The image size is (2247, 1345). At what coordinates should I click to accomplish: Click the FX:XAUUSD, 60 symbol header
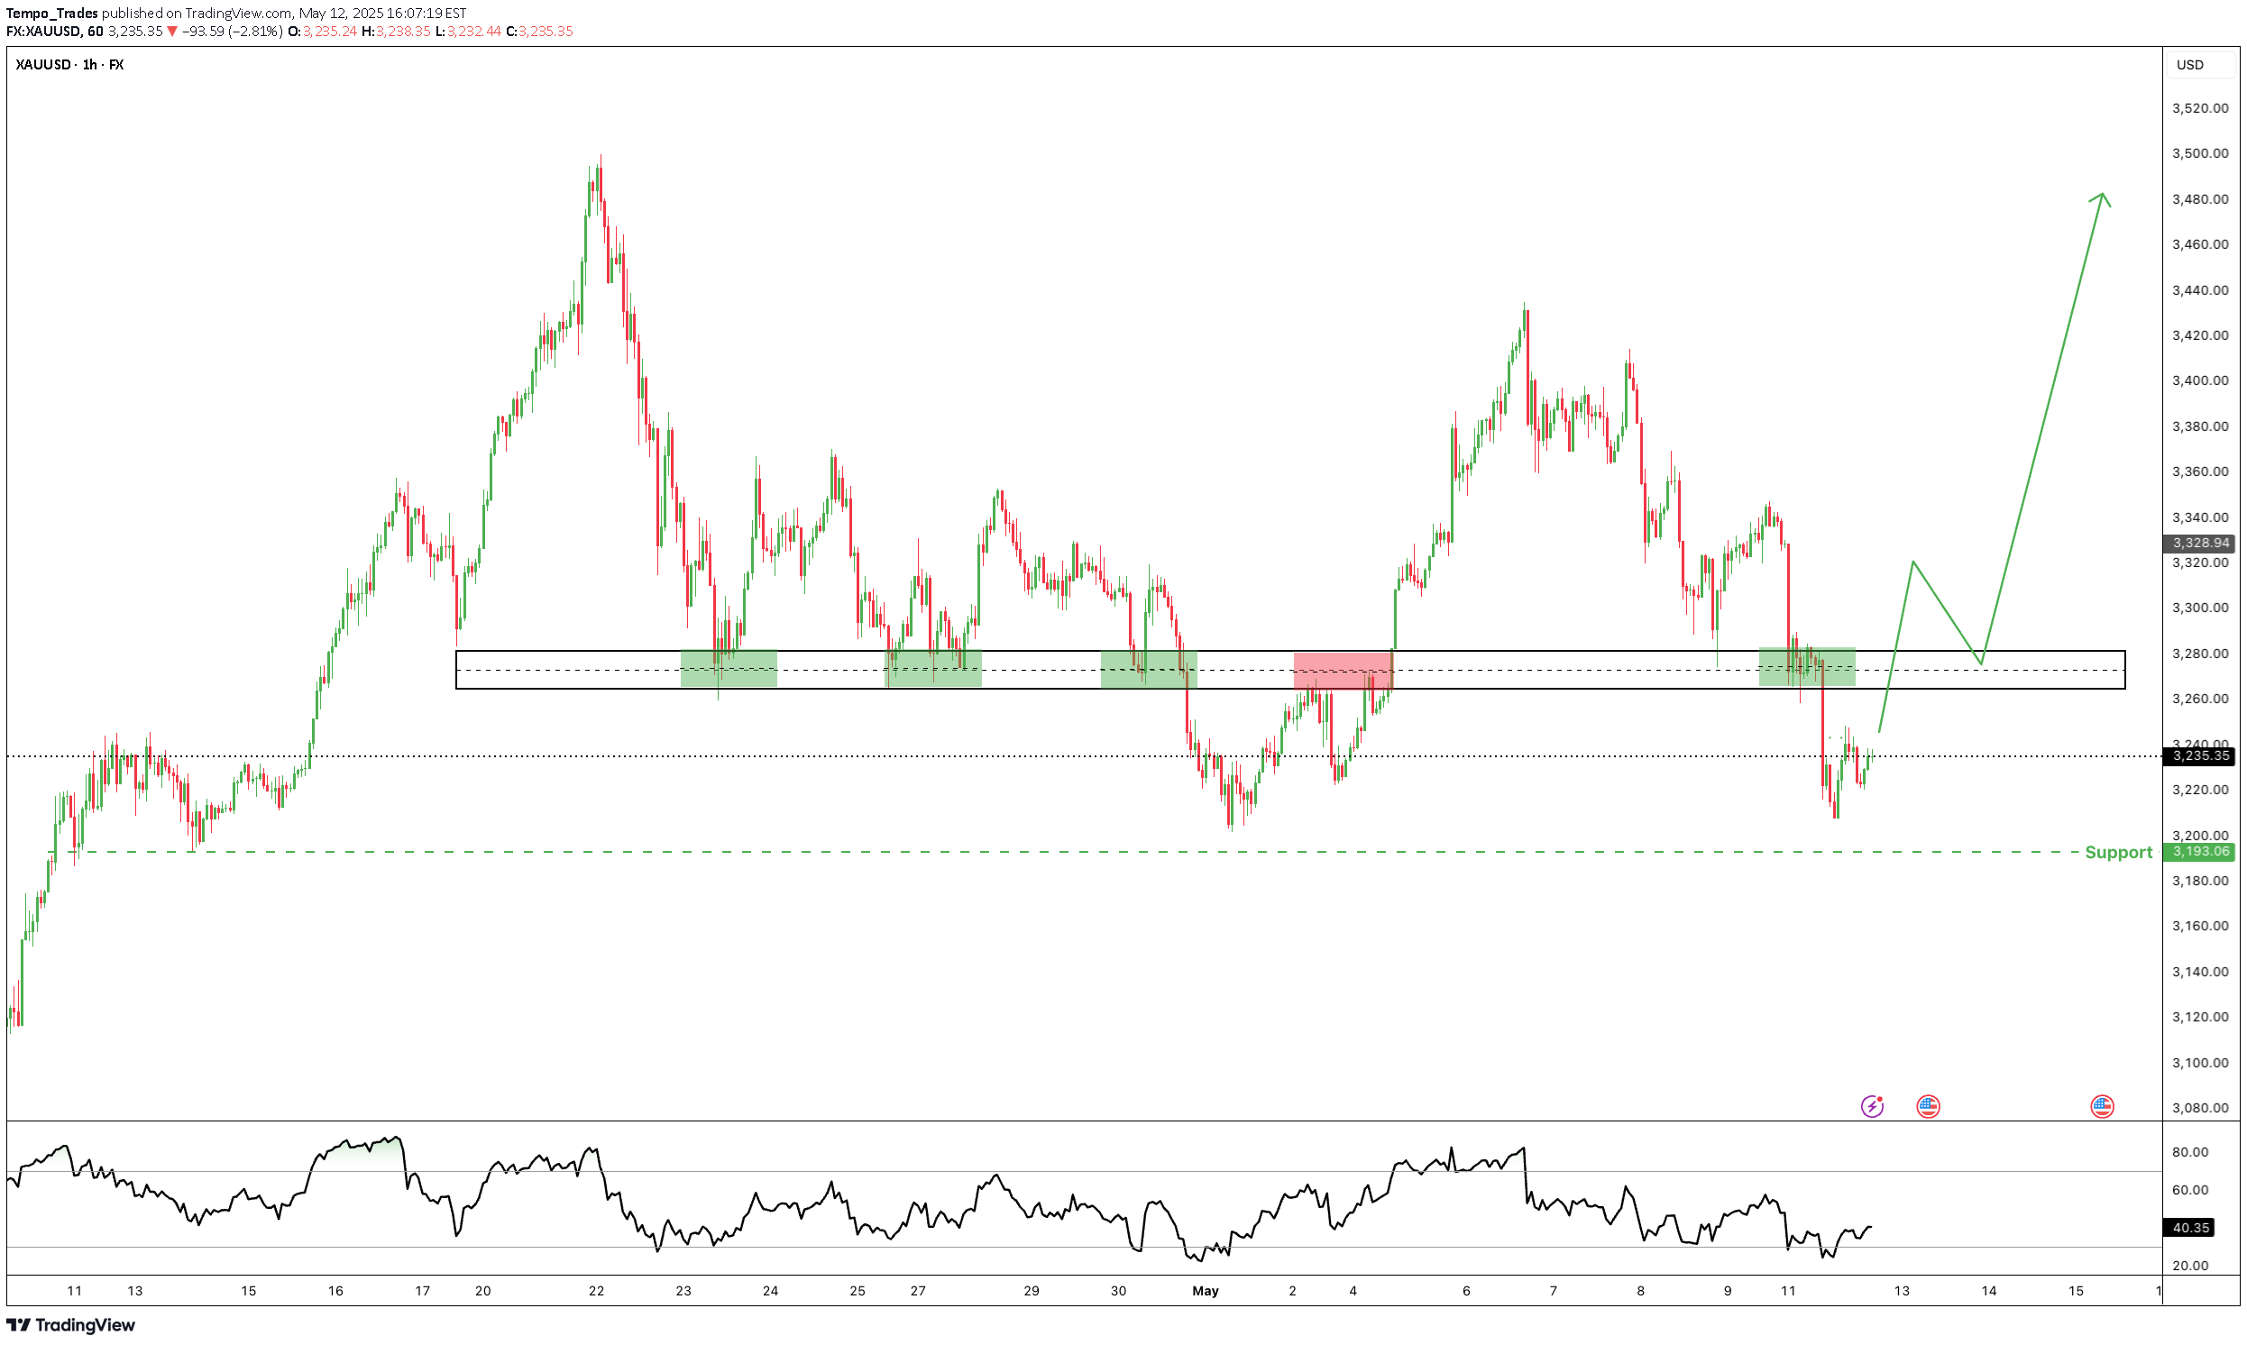click(54, 32)
